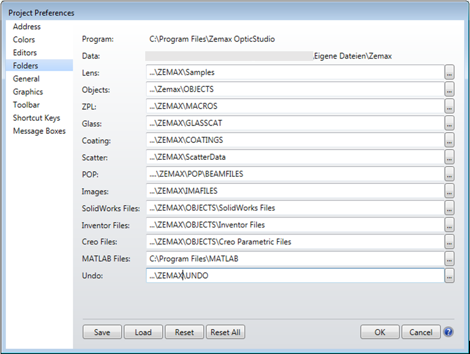This screenshot has width=470, height=354.
Task: Browse for SolidWorks Files folder
Action: [x=450, y=208]
